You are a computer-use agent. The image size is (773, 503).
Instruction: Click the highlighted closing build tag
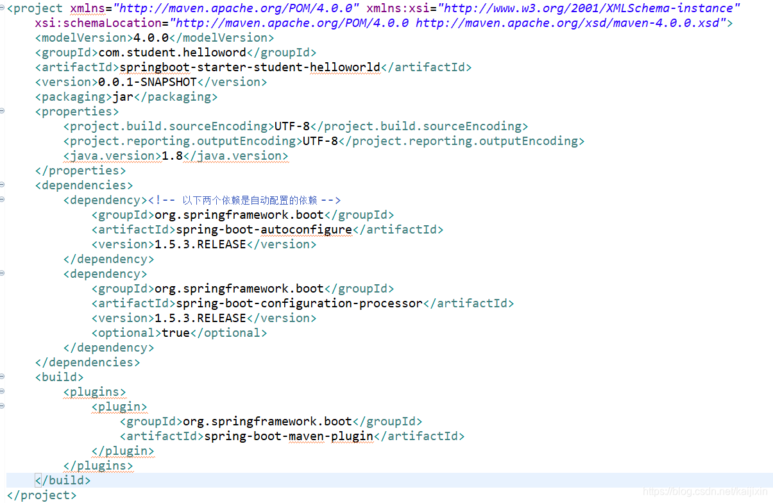pyautogui.click(x=63, y=481)
